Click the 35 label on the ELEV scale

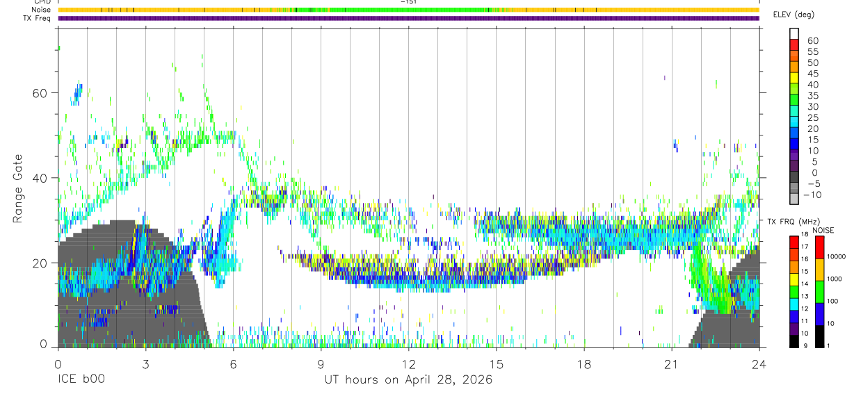pyautogui.click(x=813, y=96)
